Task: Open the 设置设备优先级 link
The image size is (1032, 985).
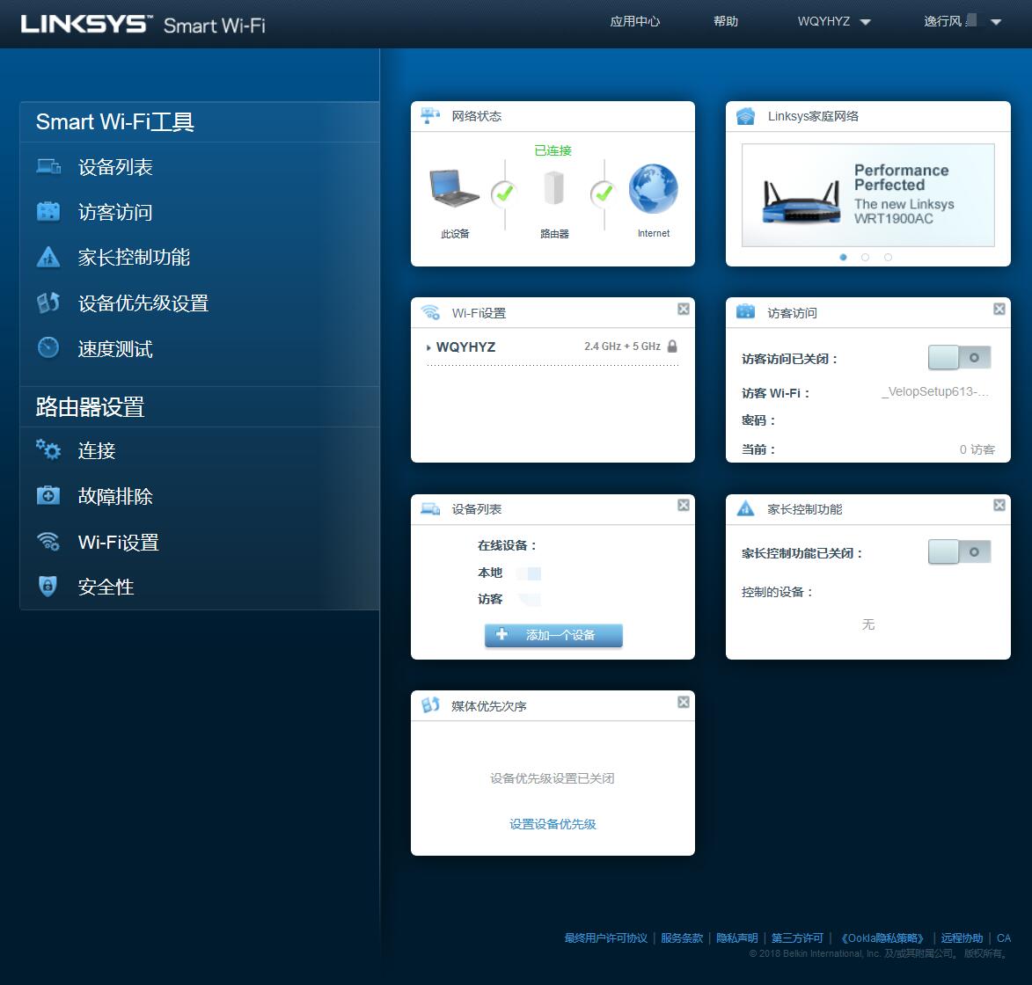Action: [553, 824]
